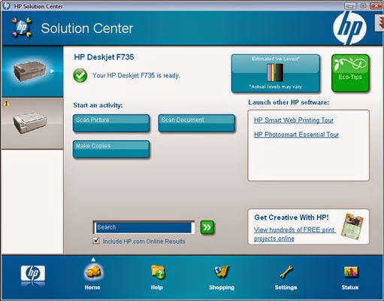This screenshot has width=384, height=301.
Task: Open HP Photosmart Essential Tour link
Action: pyautogui.click(x=296, y=135)
